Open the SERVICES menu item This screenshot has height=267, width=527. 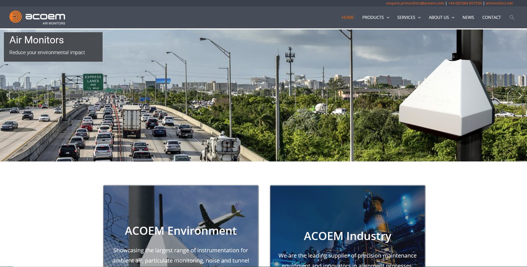[x=406, y=18]
